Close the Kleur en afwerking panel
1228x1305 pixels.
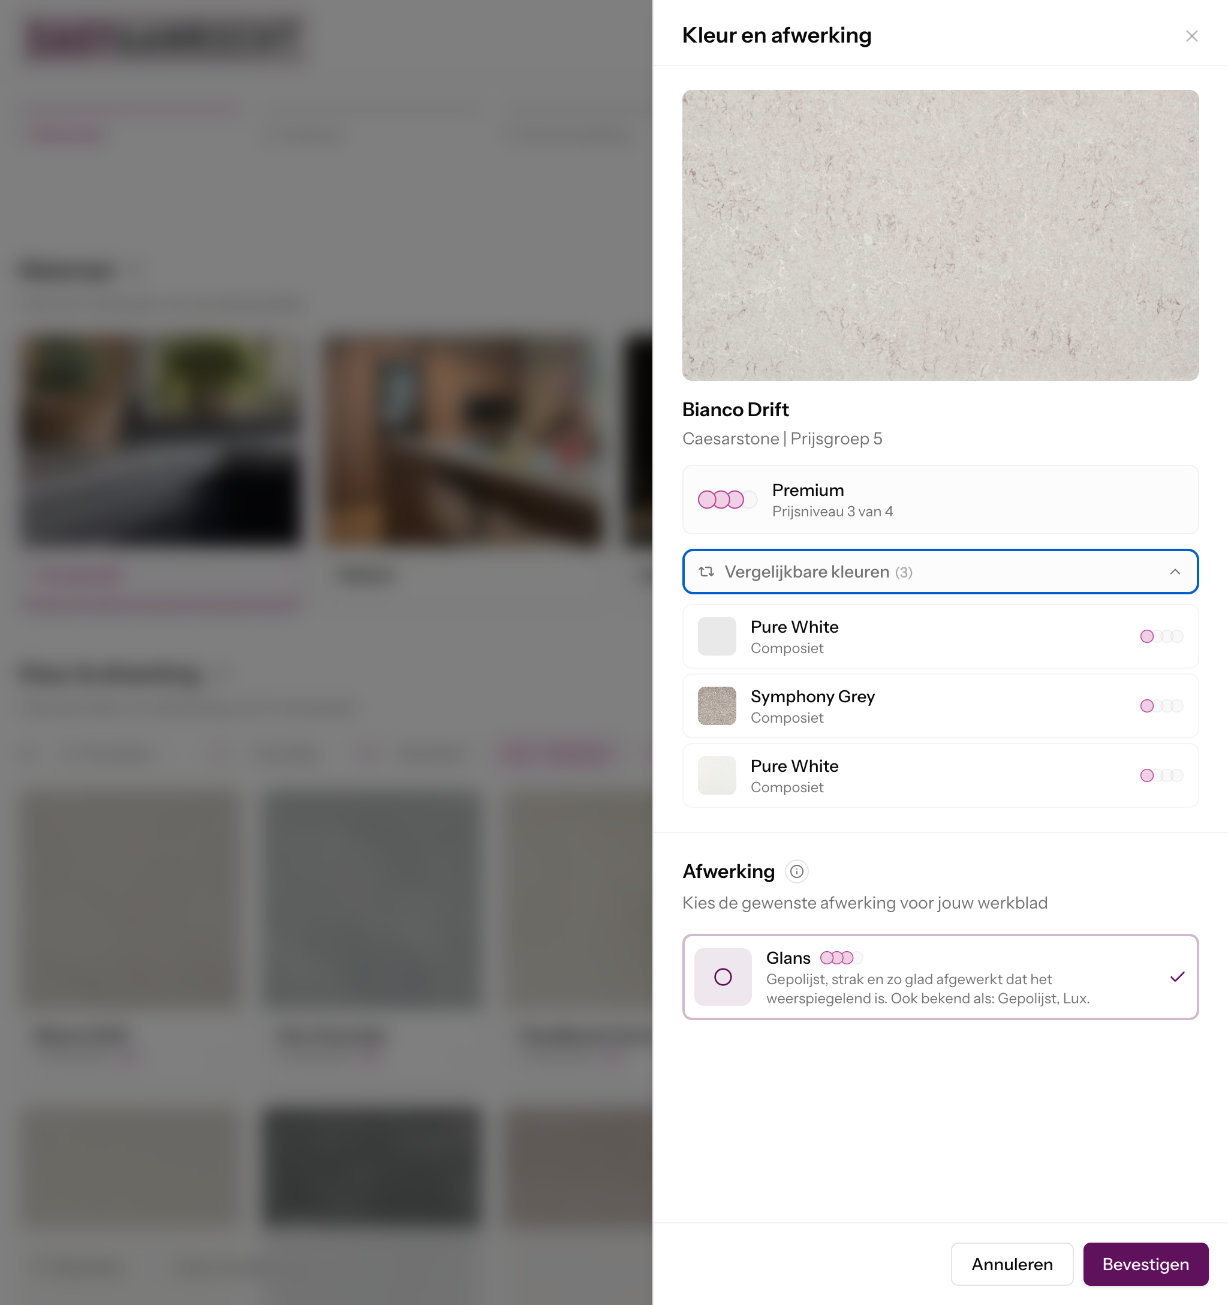coord(1191,36)
